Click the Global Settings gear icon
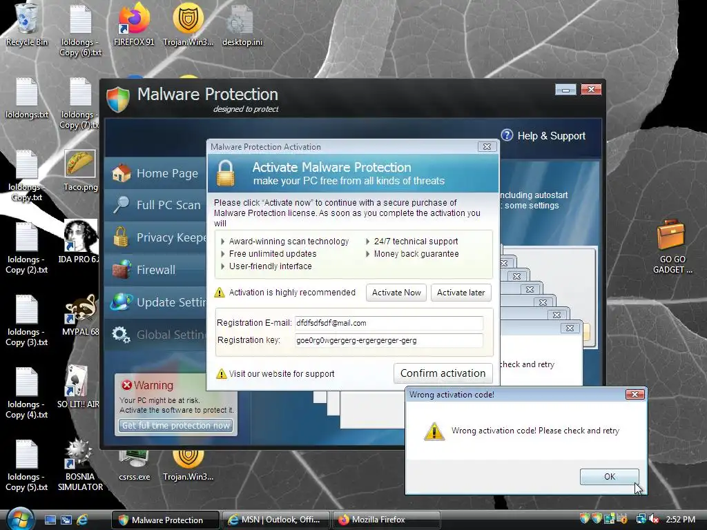The image size is (707, 530). point(121,335)
